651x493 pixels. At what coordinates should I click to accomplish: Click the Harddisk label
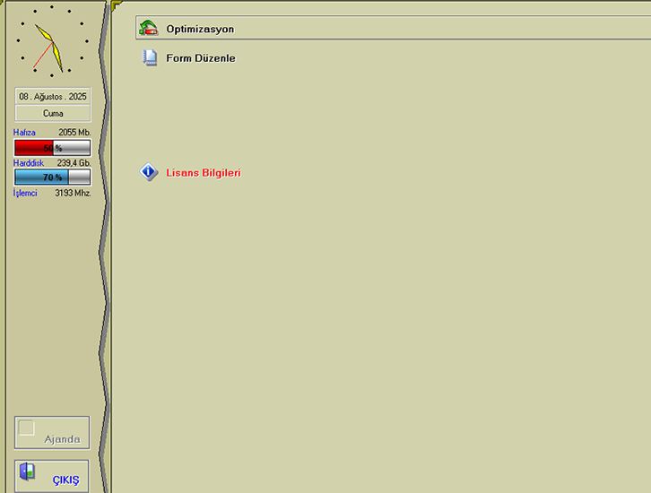coord(29,163)
